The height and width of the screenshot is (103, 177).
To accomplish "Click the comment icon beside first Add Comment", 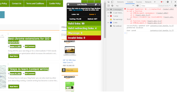I will click(x=24, y=46).
